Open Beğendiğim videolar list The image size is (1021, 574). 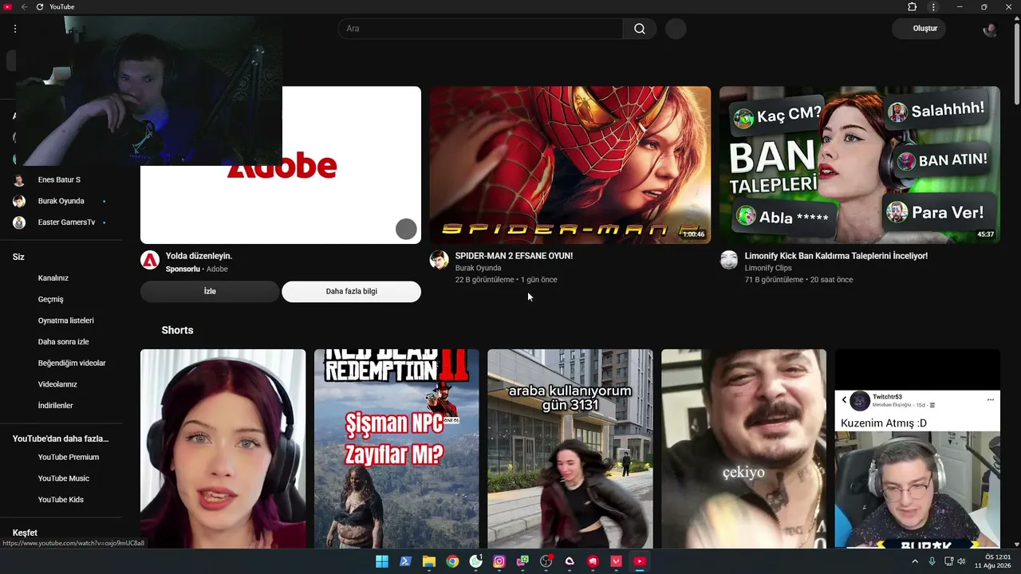(x=72, y=364)
